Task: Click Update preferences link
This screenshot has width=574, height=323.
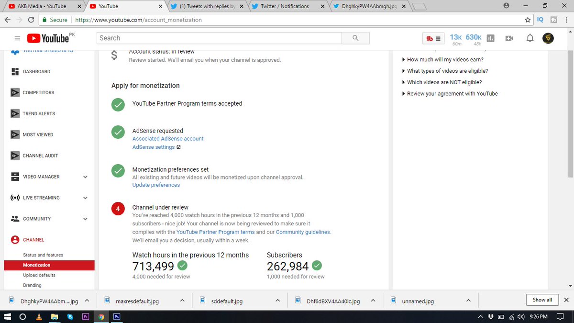Action: point(156,185)
